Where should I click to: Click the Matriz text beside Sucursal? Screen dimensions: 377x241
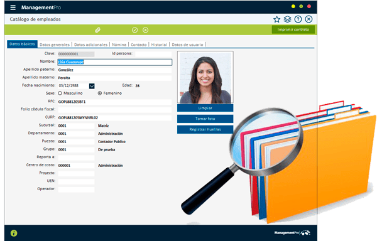(104, 126)
